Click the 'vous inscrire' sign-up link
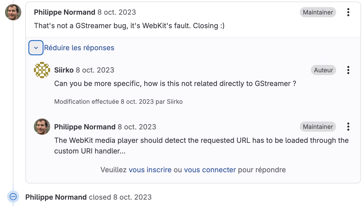Screen dimensions: 363x206 (x=150, y=170)
